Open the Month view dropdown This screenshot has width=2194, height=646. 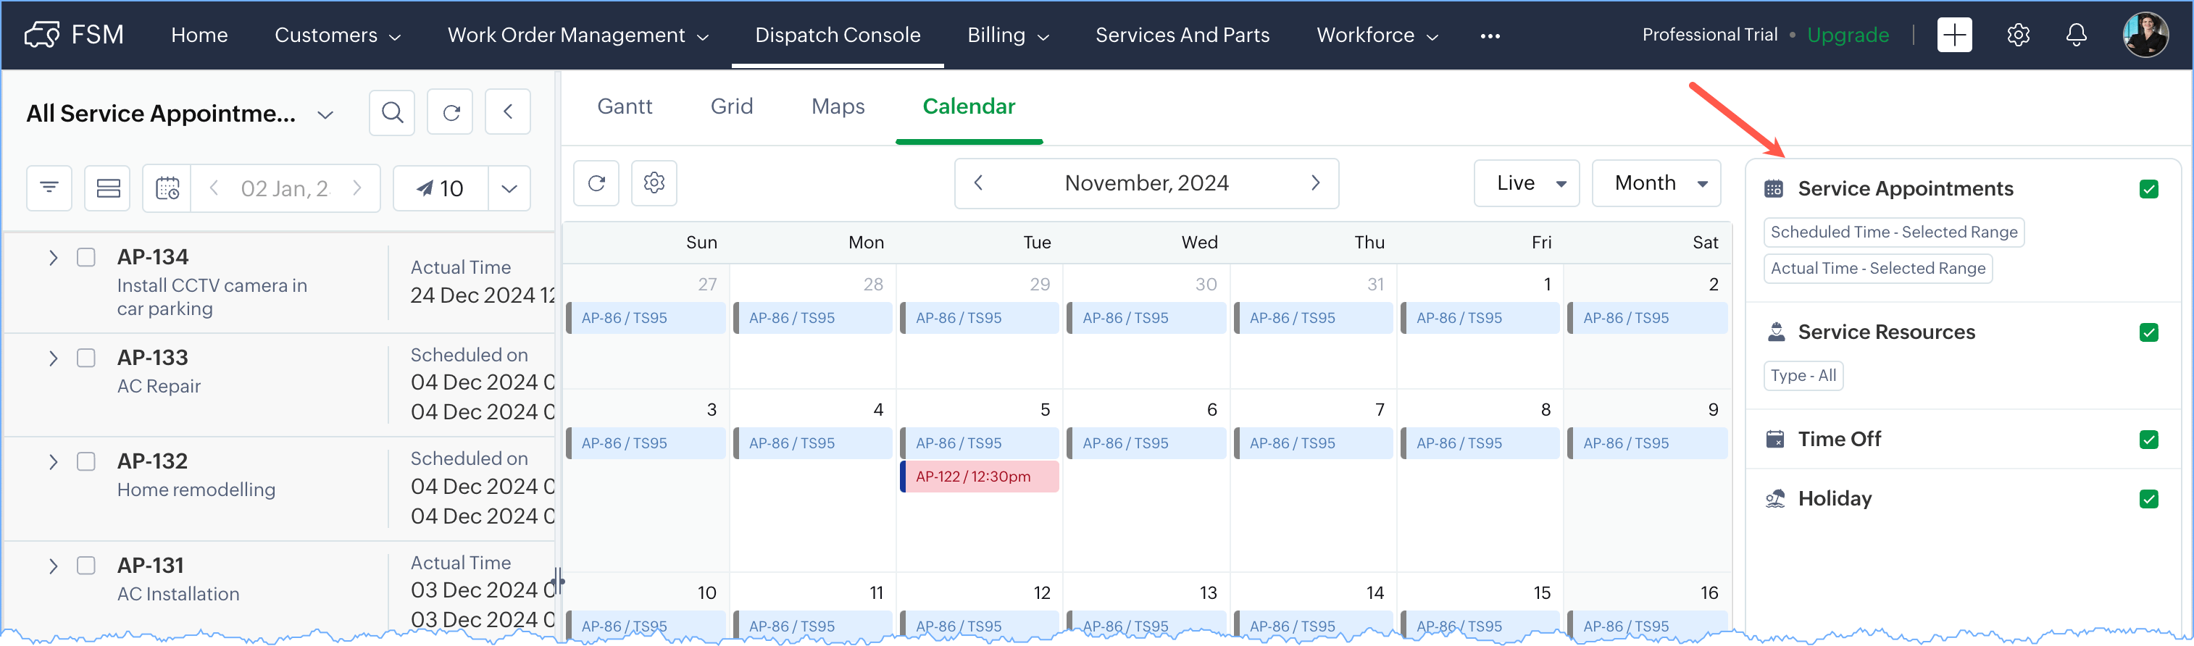pyautogui.click(x=1656, y=183)
